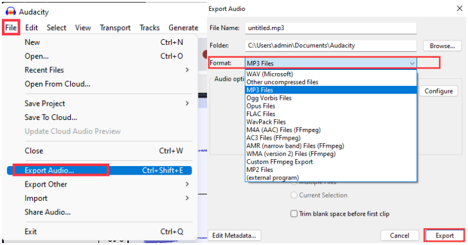This screenshot has width=468, height=245.
Task: Enable Trim blank space before first clip
Action: coord(294,214)
